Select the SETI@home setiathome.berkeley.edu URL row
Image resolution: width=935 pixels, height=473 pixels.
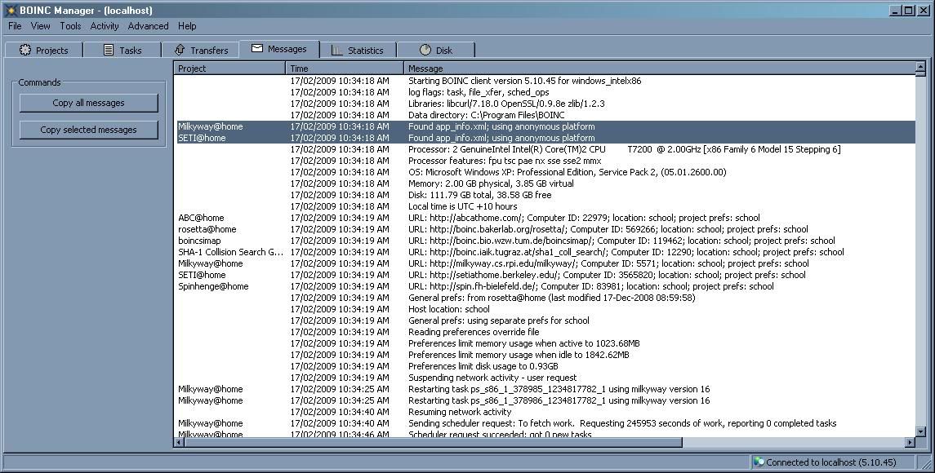pos(545,275)
